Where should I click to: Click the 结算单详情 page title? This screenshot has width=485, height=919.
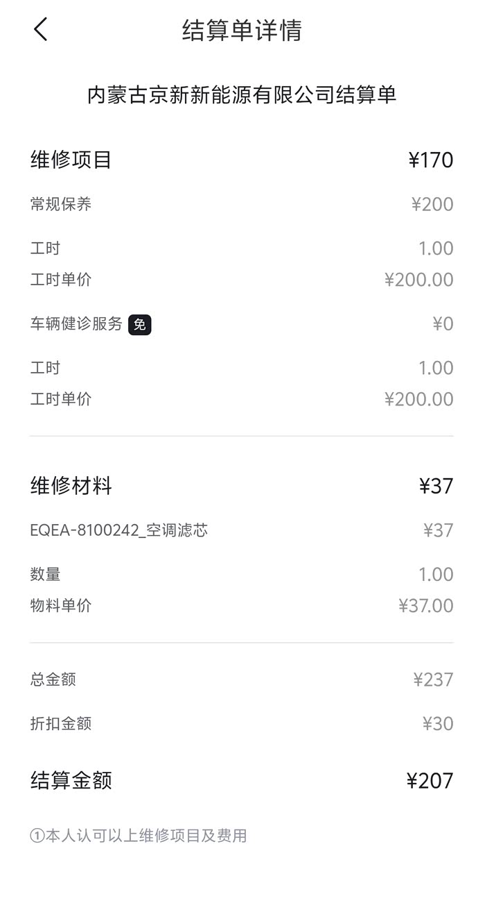pyautogui.click(x=242, y=31)
